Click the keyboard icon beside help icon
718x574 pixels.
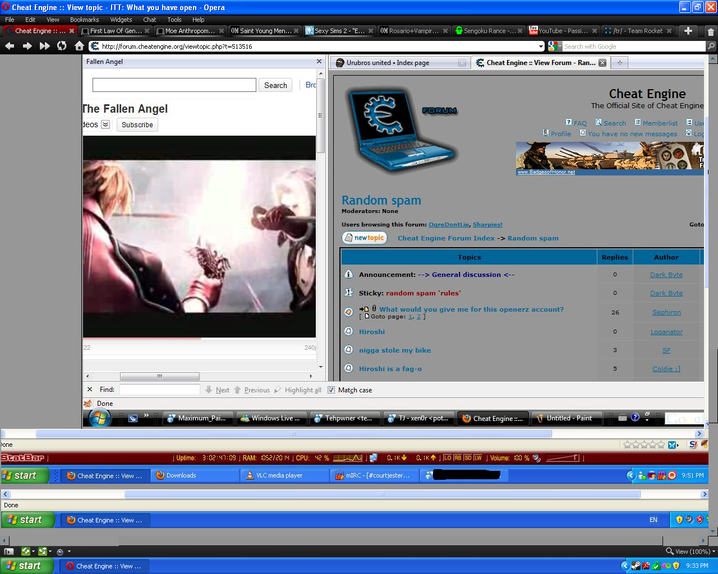click(x=622, y=418)
